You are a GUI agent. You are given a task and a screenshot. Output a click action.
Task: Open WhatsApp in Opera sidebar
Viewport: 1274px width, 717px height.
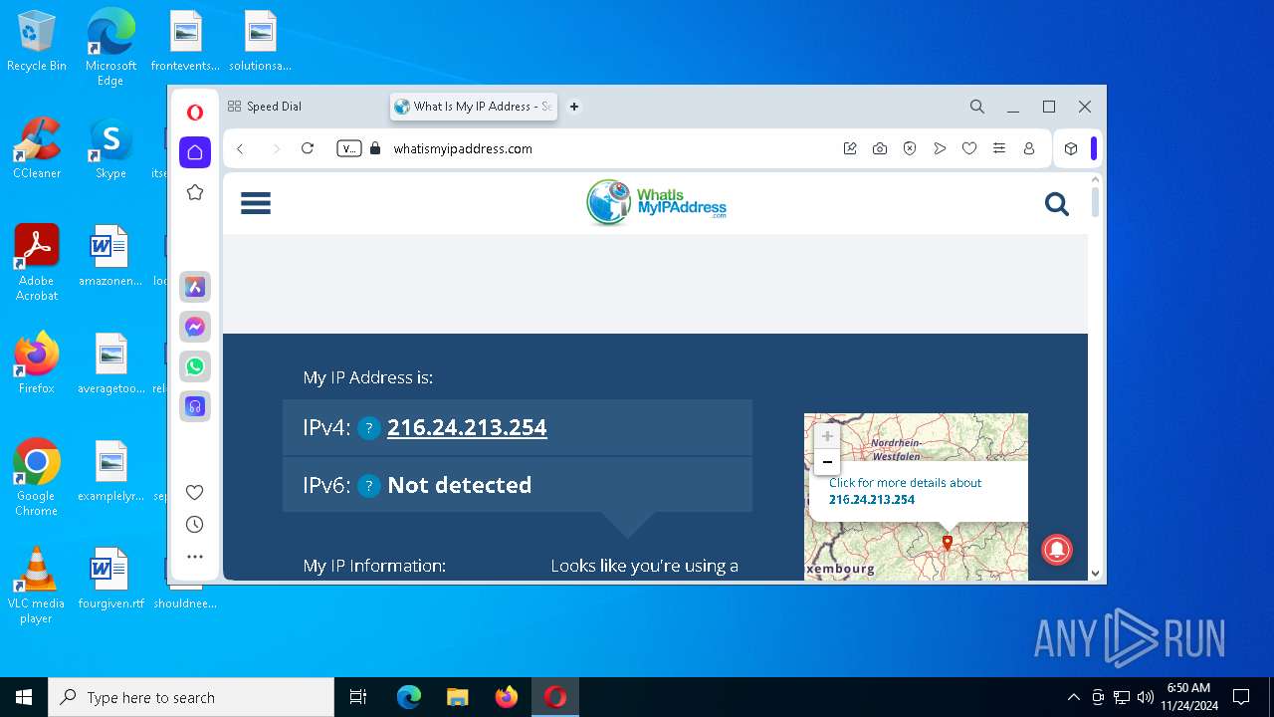pos(195,366)
